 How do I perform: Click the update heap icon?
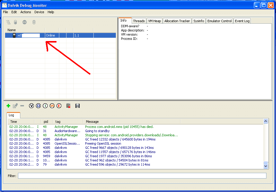coord(16,22)
